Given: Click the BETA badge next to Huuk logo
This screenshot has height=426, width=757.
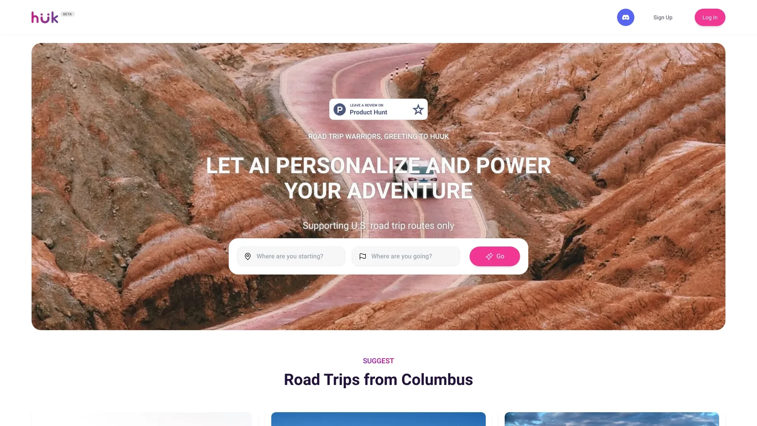Looking at the screenshot, I should click(x=67, y=14).
